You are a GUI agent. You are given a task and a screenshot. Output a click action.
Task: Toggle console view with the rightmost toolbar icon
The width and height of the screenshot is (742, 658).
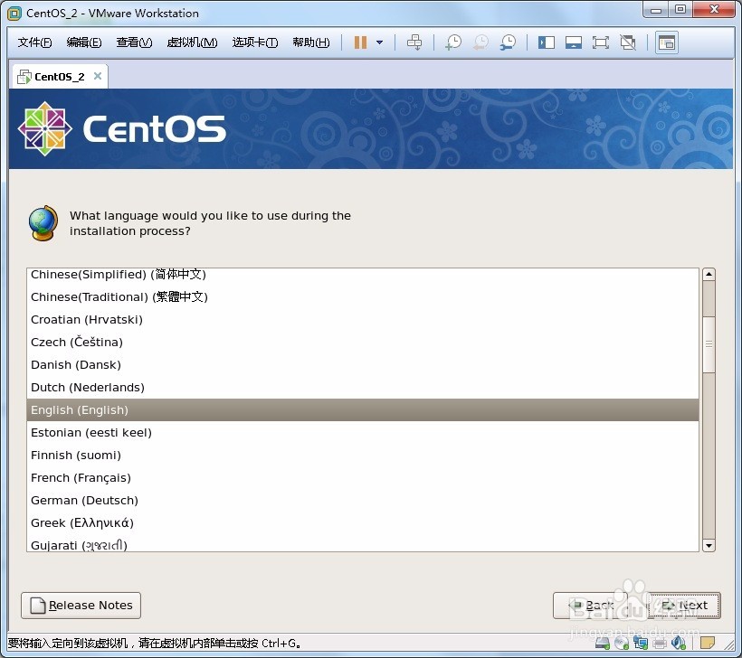pos(666,42)
